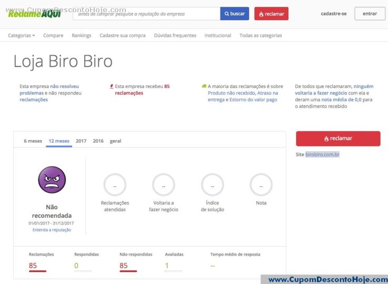Click the entrar button
388x284 pixels.
tap(370, 14)
